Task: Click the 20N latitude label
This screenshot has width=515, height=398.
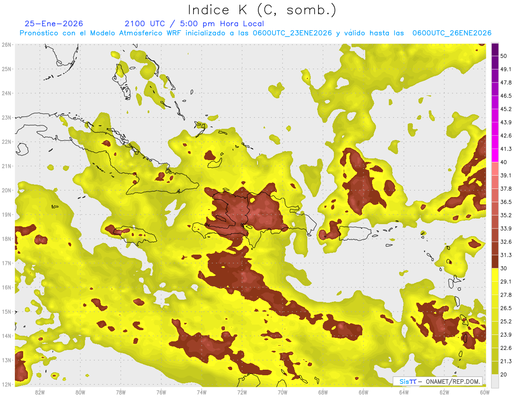Action: [x=6, y=190]
